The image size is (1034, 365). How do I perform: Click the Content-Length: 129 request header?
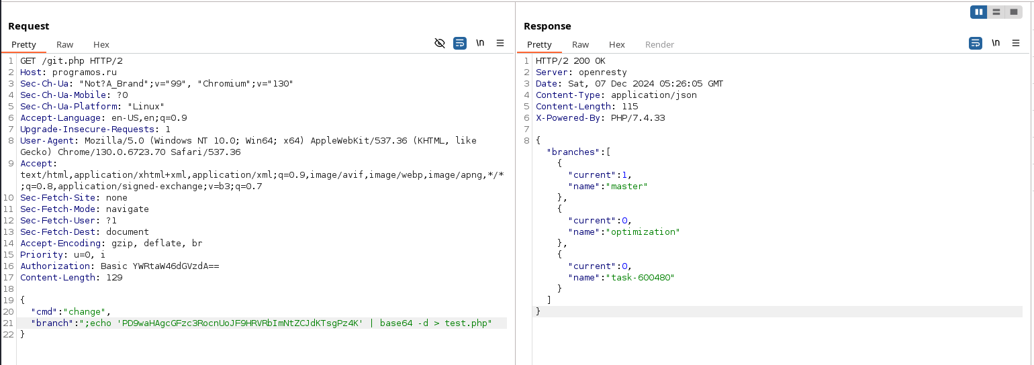click(x=71, y=277)
